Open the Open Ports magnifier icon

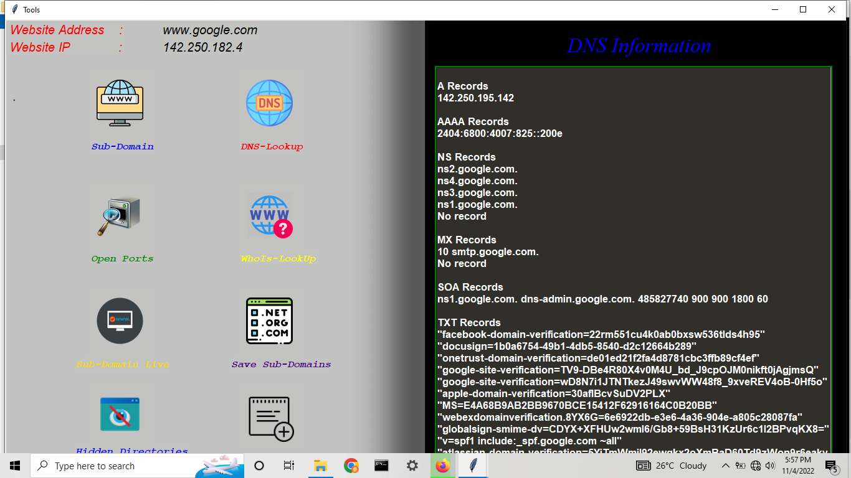click(x=119, y=216)
